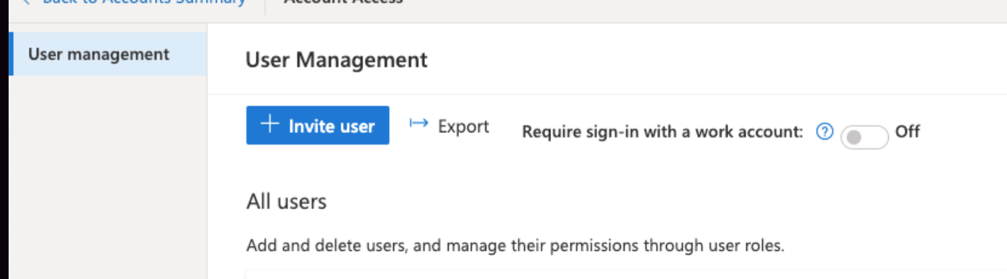Click the Off label beside the switch
Image resolution: width=1007 pixels, height=279 pixels.
click(x=907, y=132)
